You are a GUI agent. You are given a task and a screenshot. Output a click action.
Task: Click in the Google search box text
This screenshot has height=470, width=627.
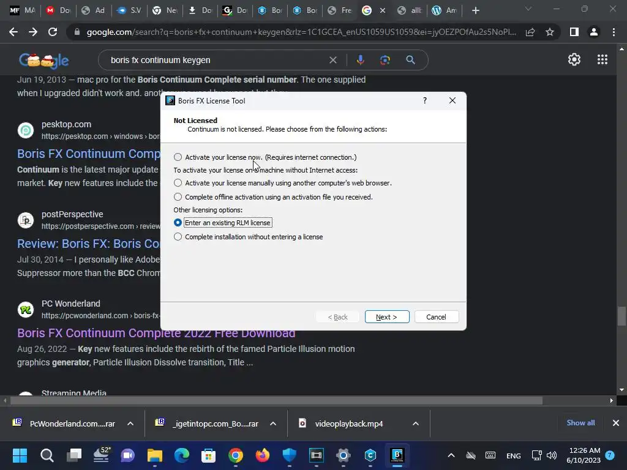pyautogui.click(x=160, y=60)
